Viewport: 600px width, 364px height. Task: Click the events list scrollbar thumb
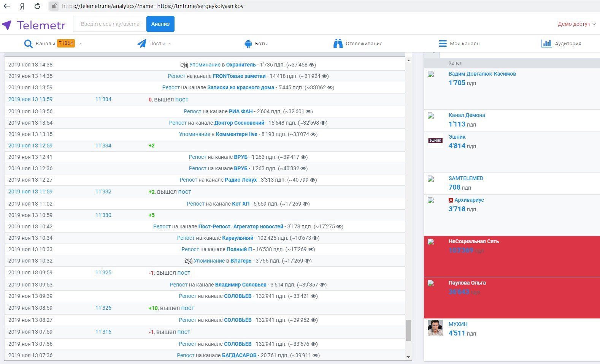(409, 330)
